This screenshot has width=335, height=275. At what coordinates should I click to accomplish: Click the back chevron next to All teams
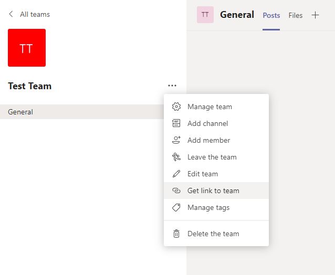11,14
